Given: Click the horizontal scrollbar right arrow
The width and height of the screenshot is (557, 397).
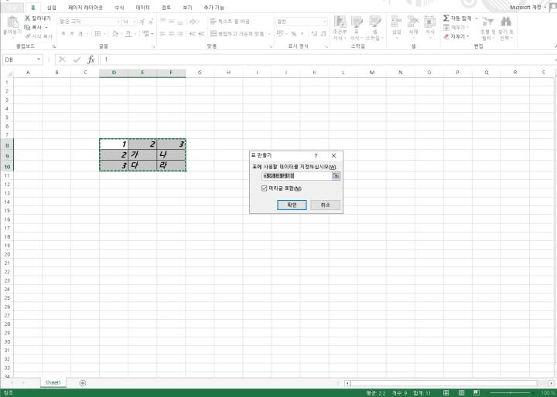Looking at the screenshot, I should pyautogui.click(x=551, y=383).
